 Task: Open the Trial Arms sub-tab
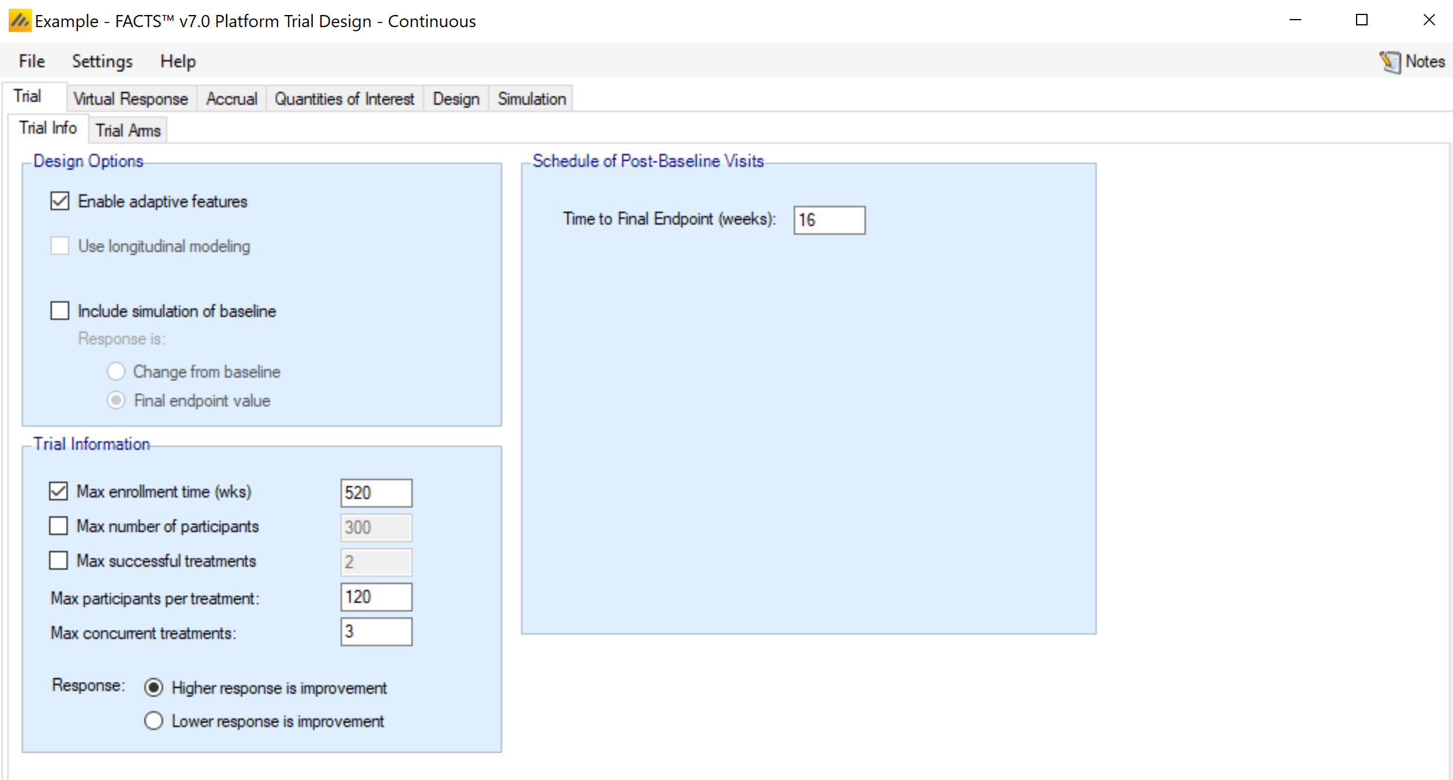[128, 130]
